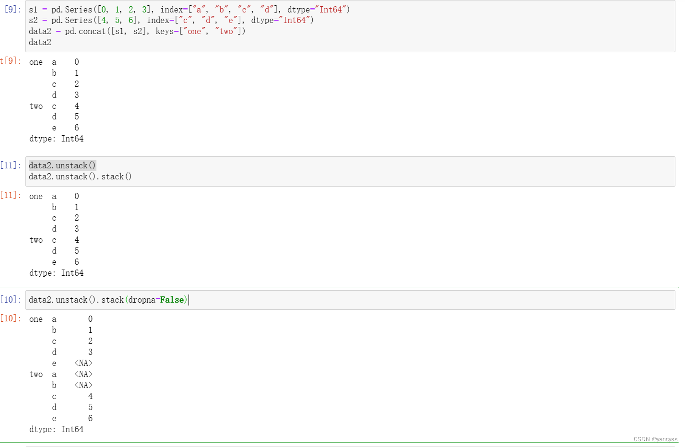Click the red [11]: output prompt

[x=11, y=195]
